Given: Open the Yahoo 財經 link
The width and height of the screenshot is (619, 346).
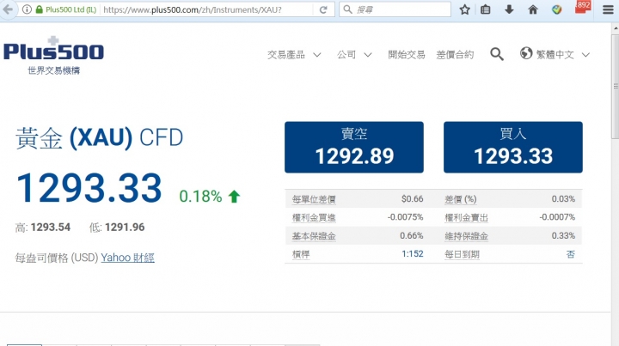Looking at the screenshot, I should 128,257.
